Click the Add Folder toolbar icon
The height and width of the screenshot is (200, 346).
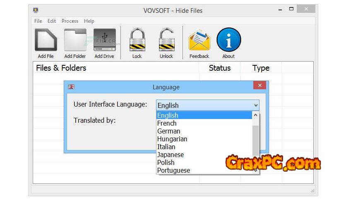click(x=75, y=40)
